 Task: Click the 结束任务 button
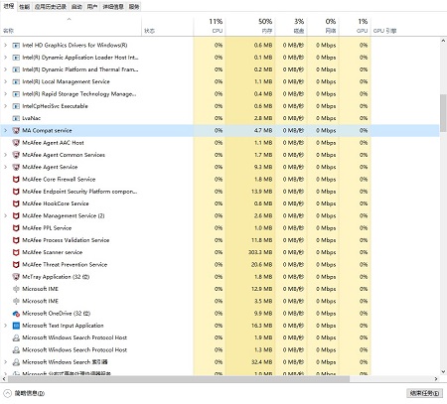point(424,393)
